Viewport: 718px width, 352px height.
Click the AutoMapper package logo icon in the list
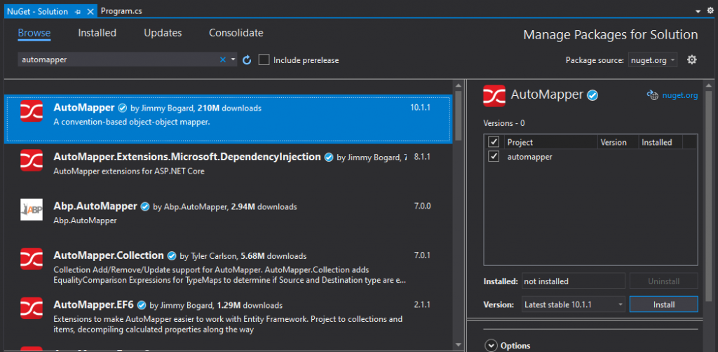pyautogui.click(x=32, y=111)
